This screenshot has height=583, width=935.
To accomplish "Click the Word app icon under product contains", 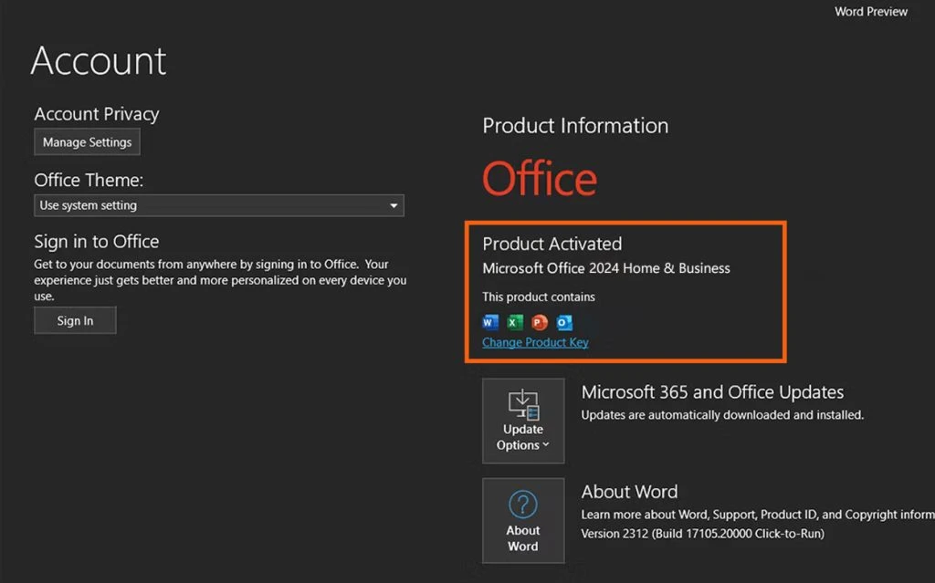I will [x=490, y=322].
